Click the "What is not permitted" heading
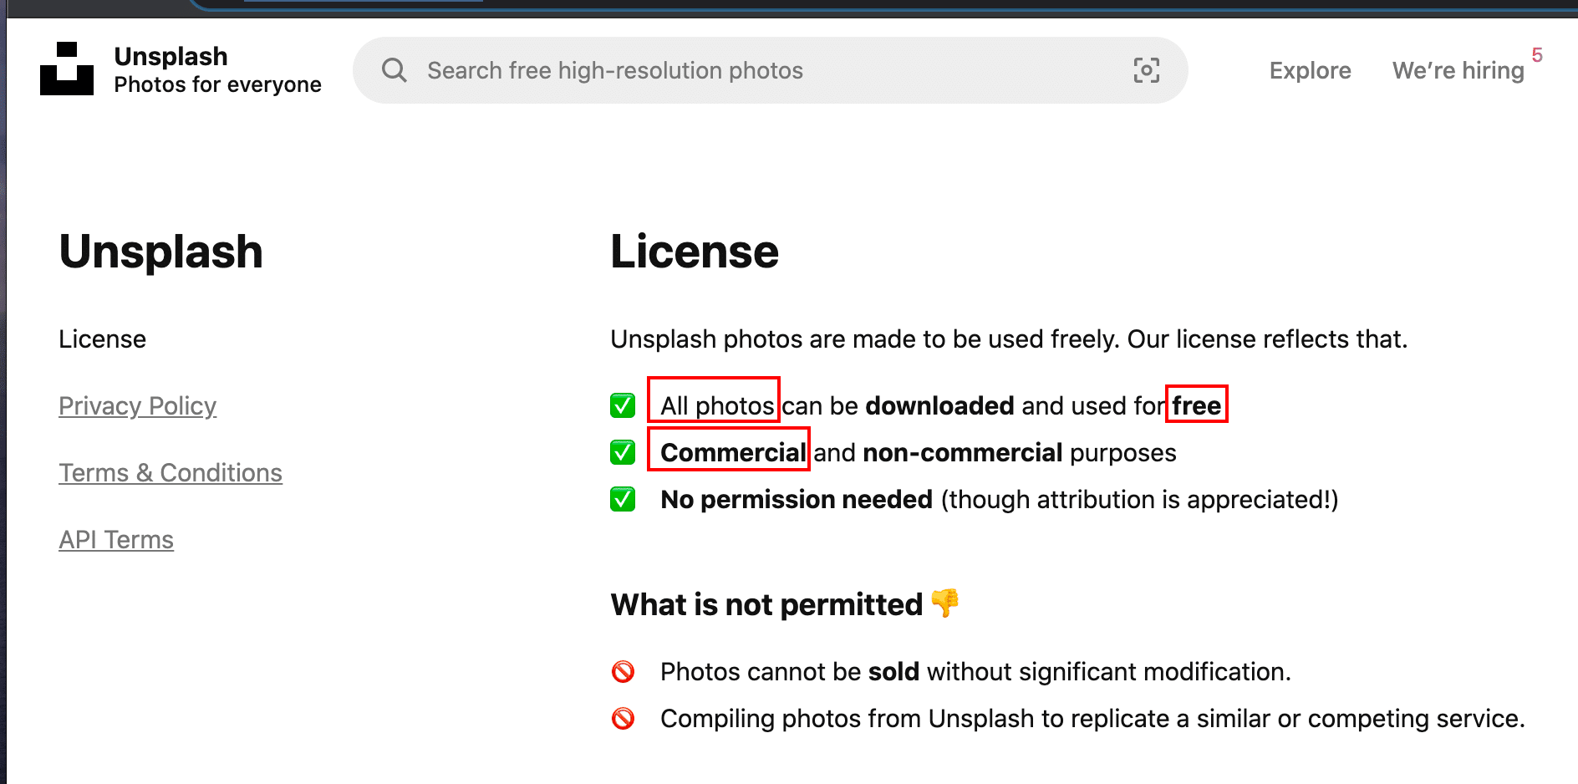 (766, 604)
